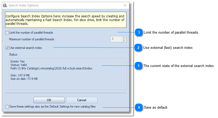Check Save these settings as Default Settings
This screenshot has height=118, width=218.
click(7, 107)
